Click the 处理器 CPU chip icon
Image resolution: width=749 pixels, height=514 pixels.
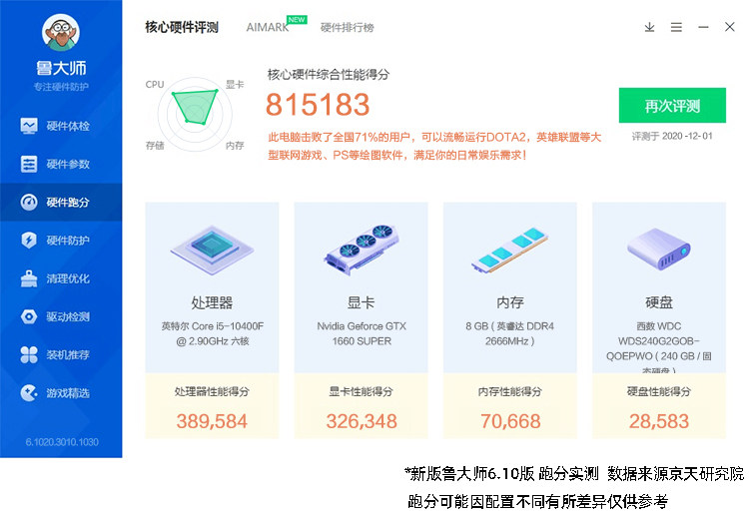click(212, 250)
